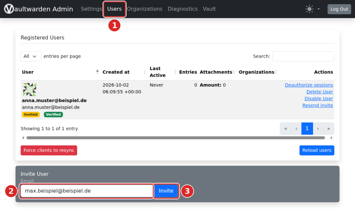Click Disable User link
The width and height of the screenshot is (355, 210).
coord(319,99)
